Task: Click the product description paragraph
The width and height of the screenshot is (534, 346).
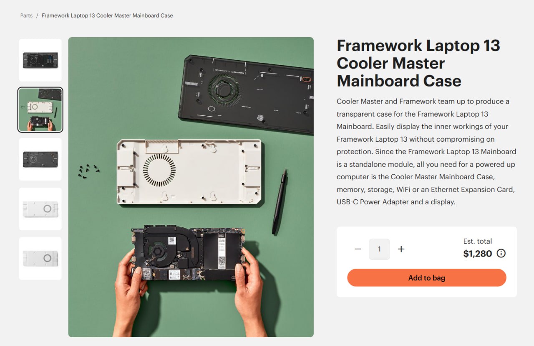Action: point(426,152)
